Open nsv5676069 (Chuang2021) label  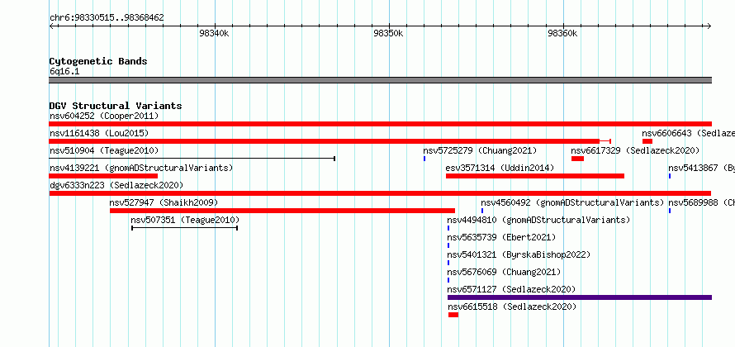tap(504, 272)
